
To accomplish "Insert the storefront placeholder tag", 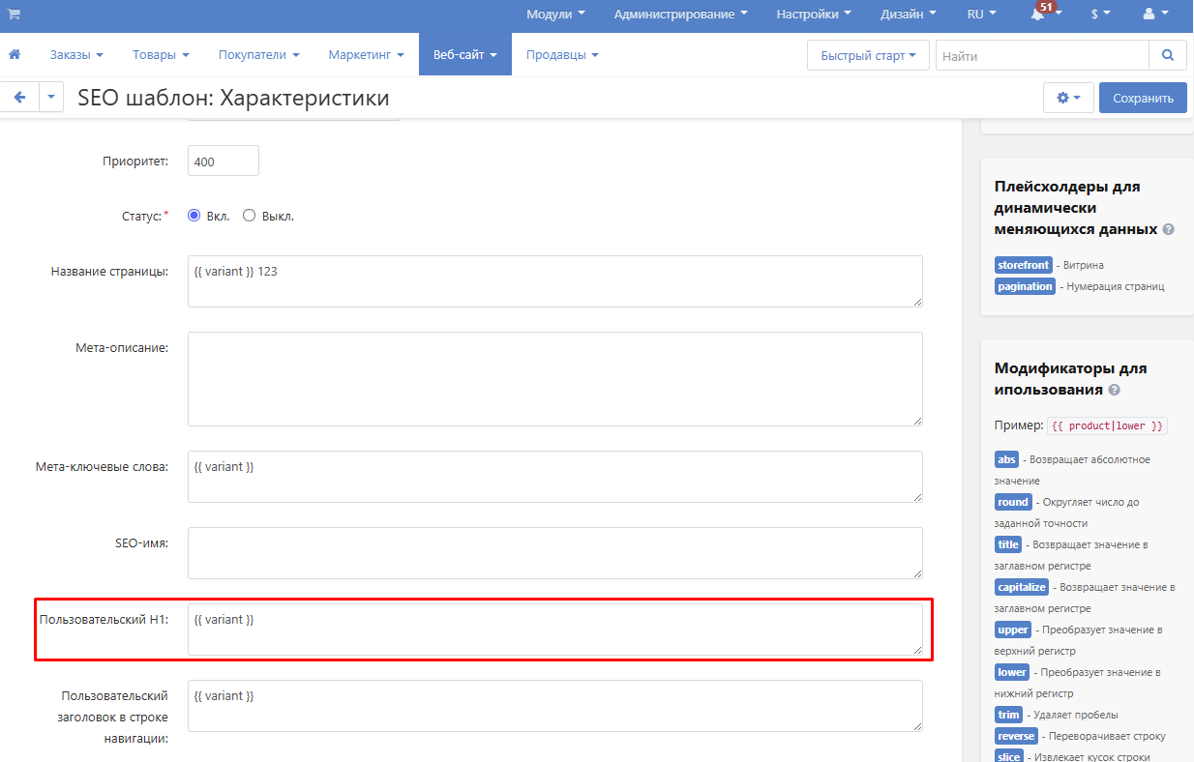I will tap(1023, 265).
